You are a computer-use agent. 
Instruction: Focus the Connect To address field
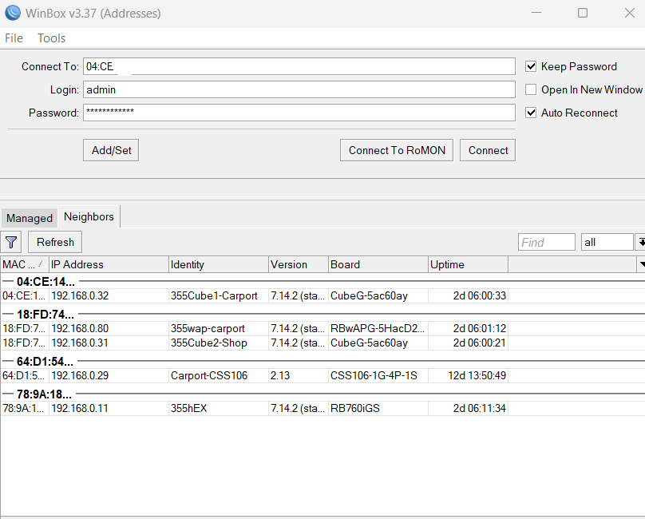tap(299, 66)
